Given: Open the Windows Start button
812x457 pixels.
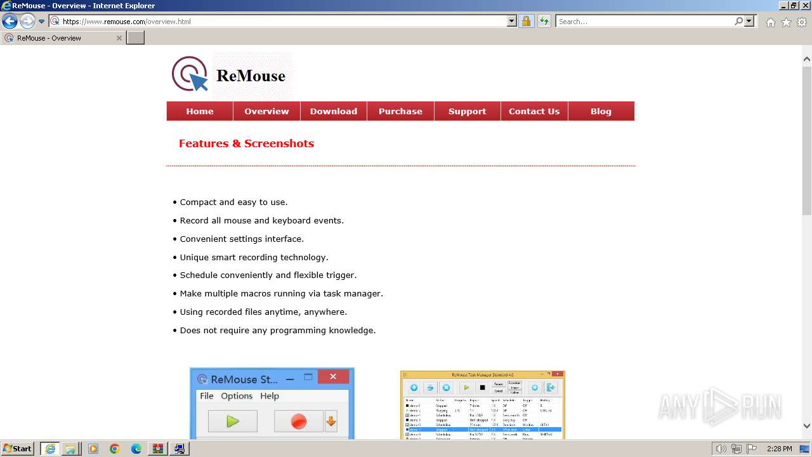Looking at the screenshot, I should (x=18, y=449).
